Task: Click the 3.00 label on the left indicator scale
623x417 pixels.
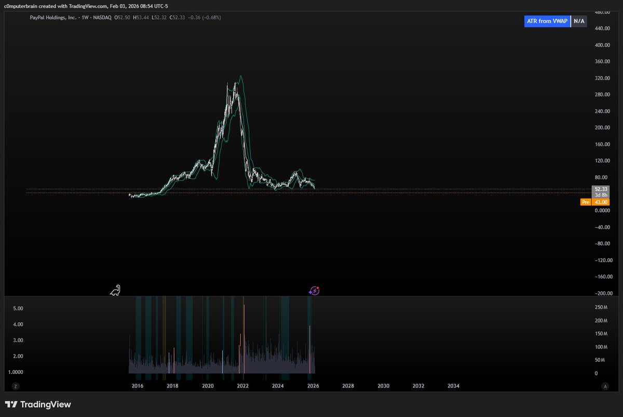Action: tap(18, 341)
